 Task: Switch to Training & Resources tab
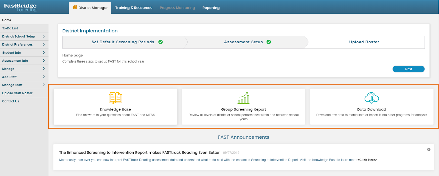tap(134, 8)
